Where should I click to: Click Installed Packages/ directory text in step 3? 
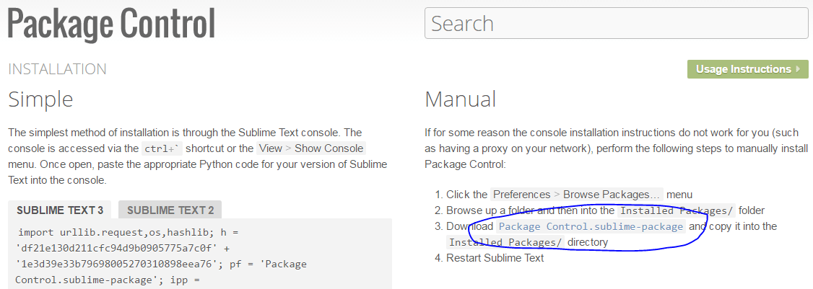(505, 242)
